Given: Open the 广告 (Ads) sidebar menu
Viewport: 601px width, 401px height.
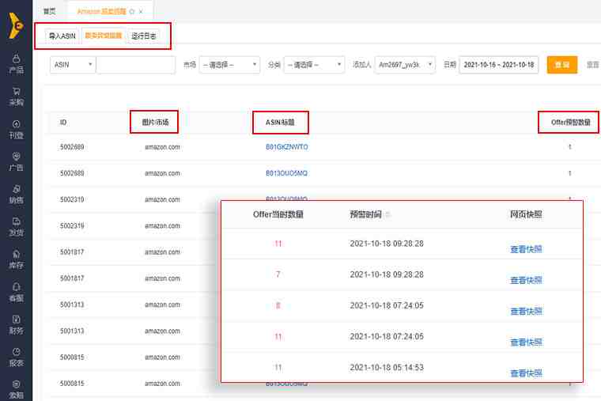Looking at the screenshot, I should (x=16, y=162).
